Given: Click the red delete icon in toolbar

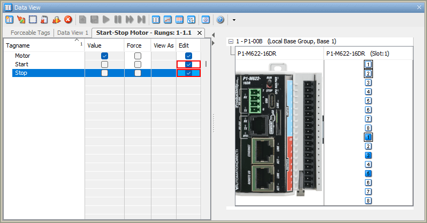Looking at the screenshot, I should (x=68, y=20).
